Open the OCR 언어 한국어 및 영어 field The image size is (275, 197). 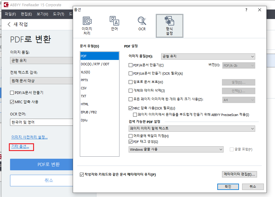41,122
